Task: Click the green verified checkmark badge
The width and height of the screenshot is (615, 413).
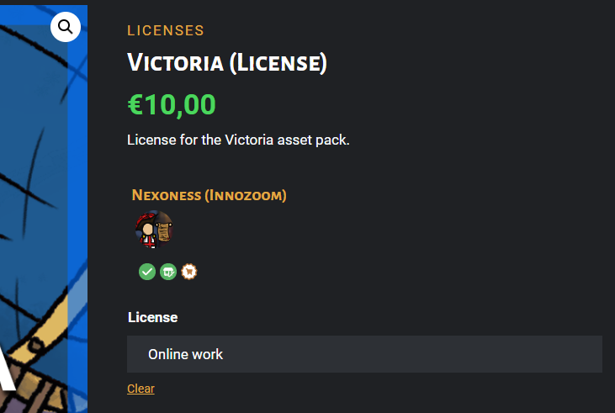Action: coord(147,272)
